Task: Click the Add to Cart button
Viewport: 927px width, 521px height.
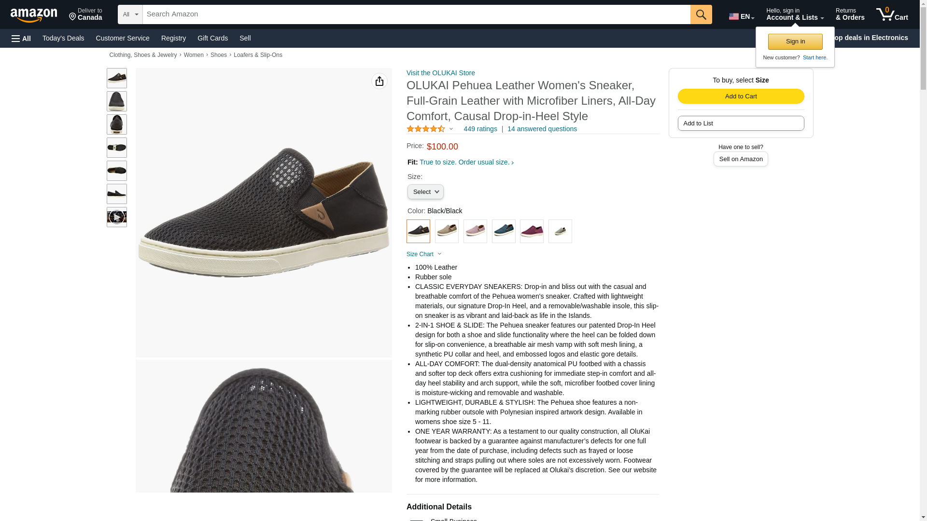Action: pos(740,96)
